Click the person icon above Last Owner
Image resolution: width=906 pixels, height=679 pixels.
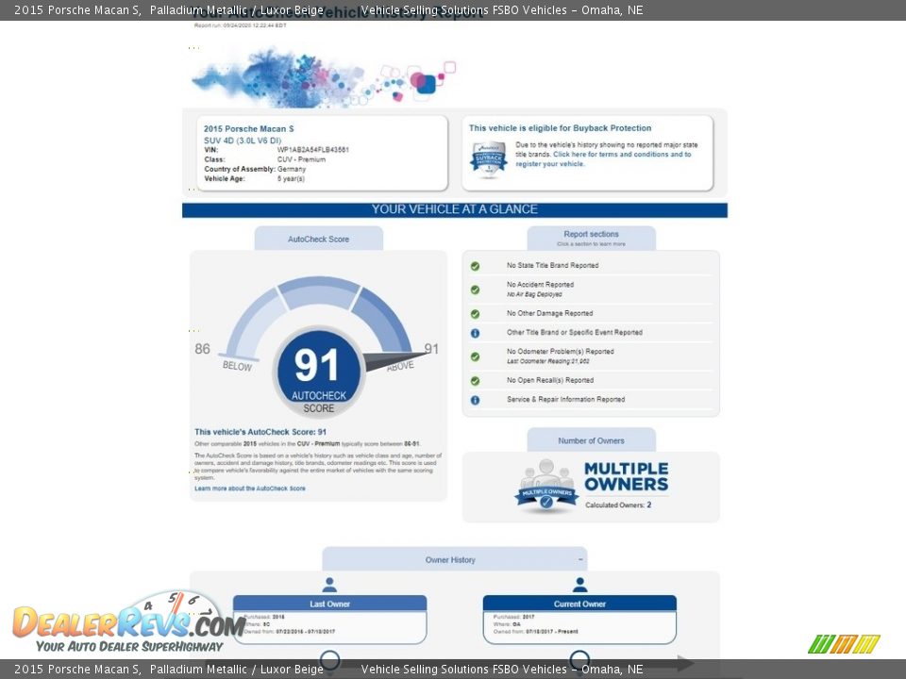(329, 585)
